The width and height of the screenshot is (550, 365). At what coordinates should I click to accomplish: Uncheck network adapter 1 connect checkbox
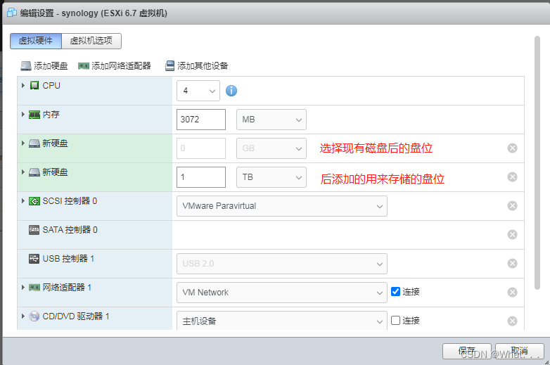tap(395, 291)
